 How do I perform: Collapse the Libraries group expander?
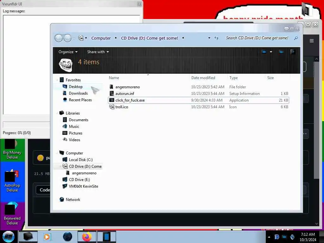point(57,113)
